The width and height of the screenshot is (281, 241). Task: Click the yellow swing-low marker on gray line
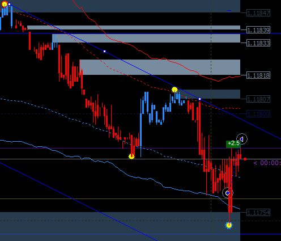(x=131, y=157)
